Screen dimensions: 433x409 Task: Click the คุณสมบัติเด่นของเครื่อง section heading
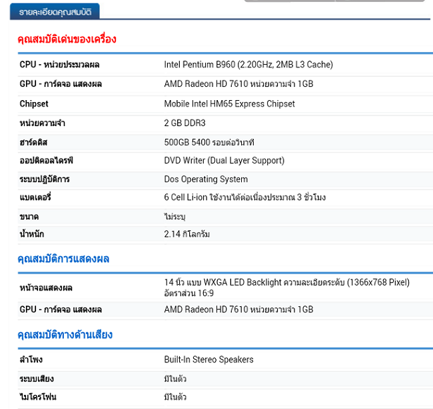coord(67,39)
